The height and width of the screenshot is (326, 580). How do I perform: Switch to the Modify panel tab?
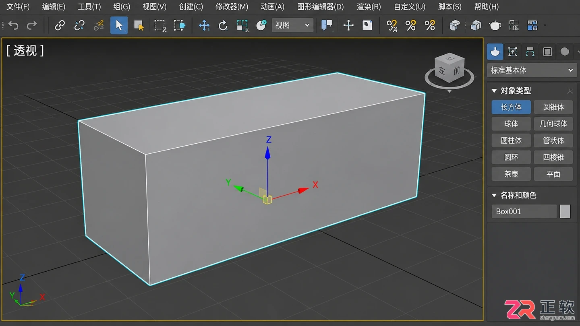[512, 52]
